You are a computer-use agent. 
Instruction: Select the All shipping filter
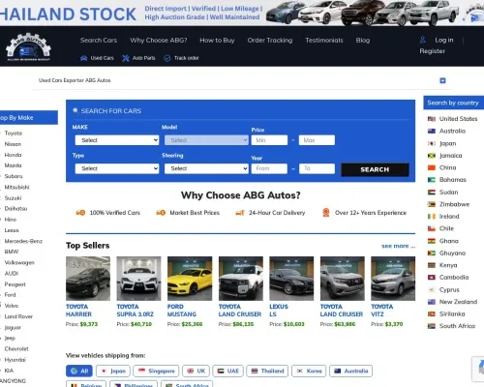(79, 371)
